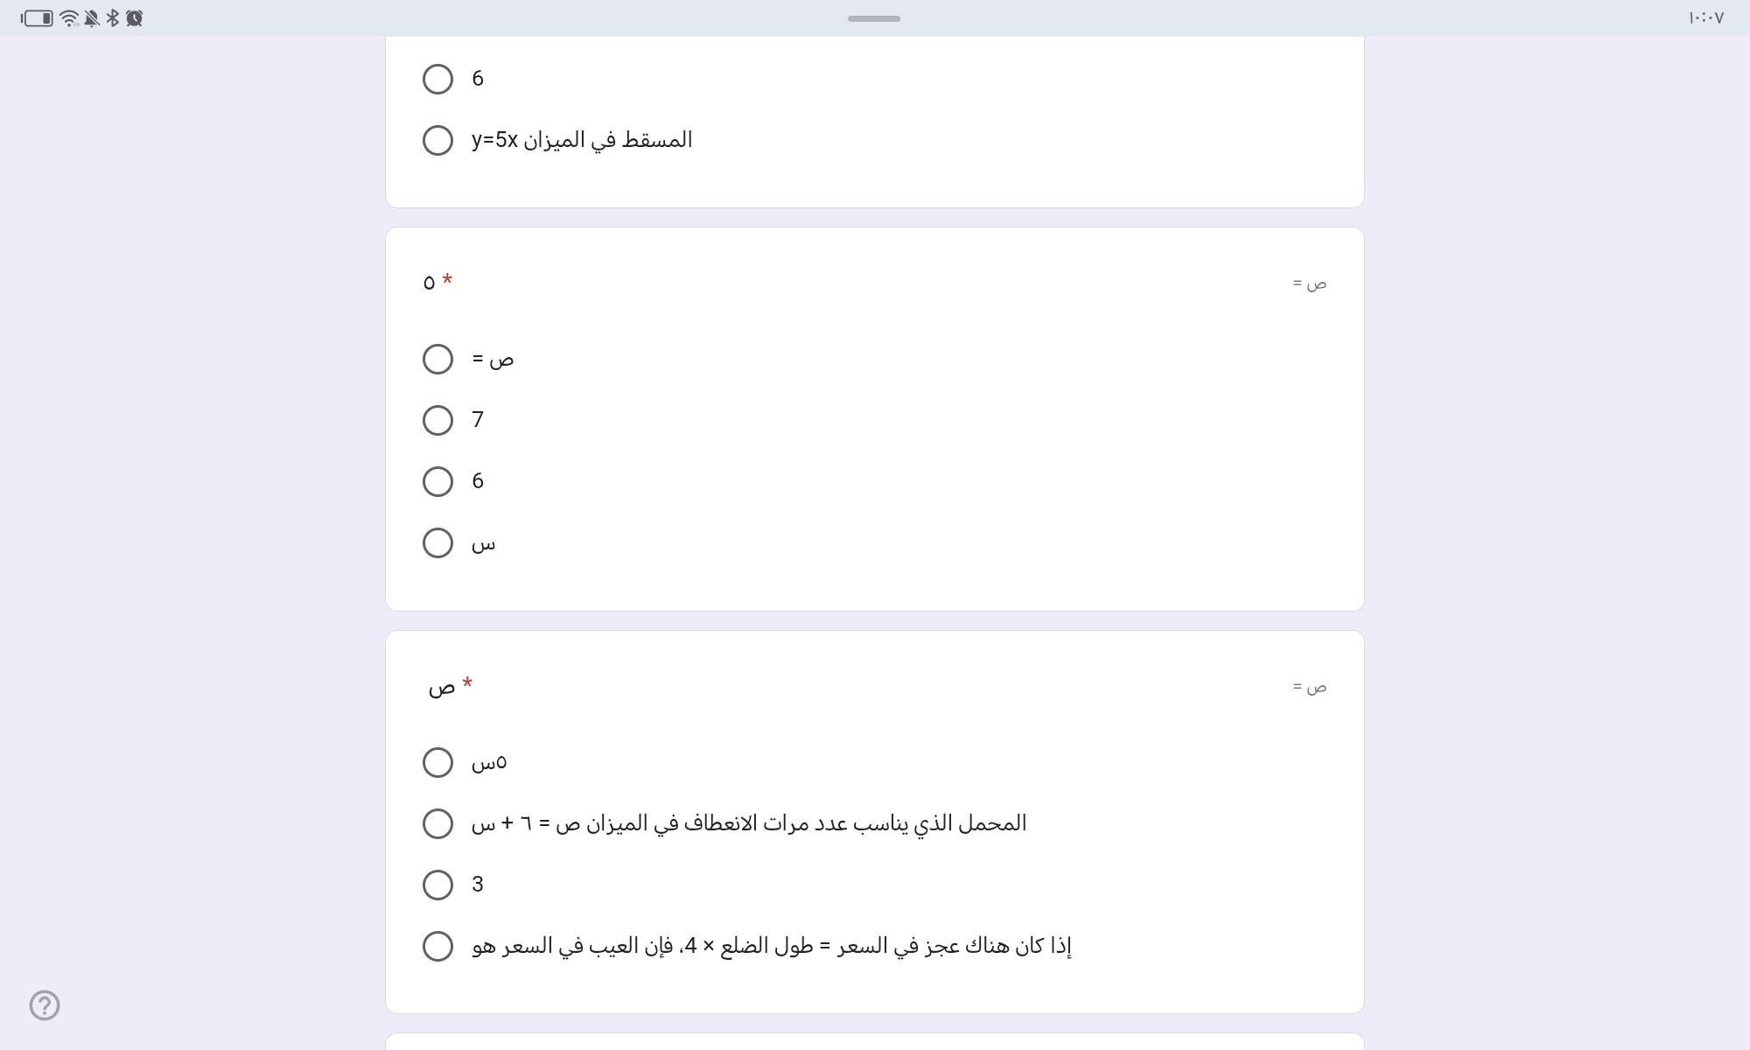Image resolution: width=1750 pixels, height=1050 pixels.
Task: Tap the drag handle pill at top
Action: (x=873, y=18)
